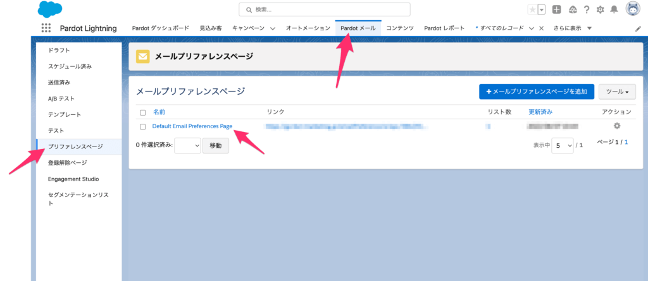Image resolution: width=648 pixels, height=281 pixels.
Task: Open the row action gear icon
Action: pos(617,126)
